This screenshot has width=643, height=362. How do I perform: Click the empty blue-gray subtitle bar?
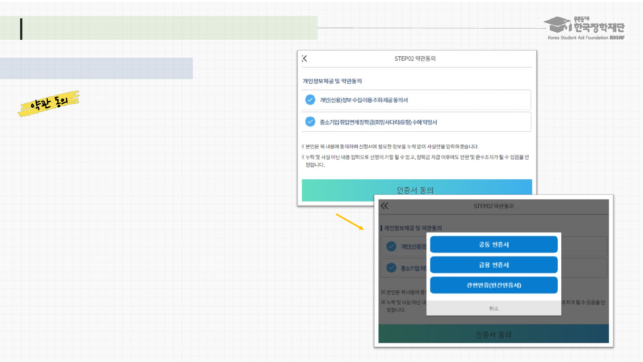[96, 68]
